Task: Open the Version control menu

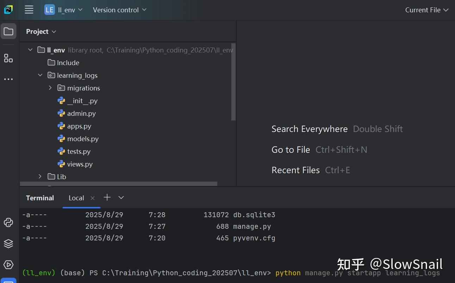Action: pyautogui.click(x=119, y=10)
